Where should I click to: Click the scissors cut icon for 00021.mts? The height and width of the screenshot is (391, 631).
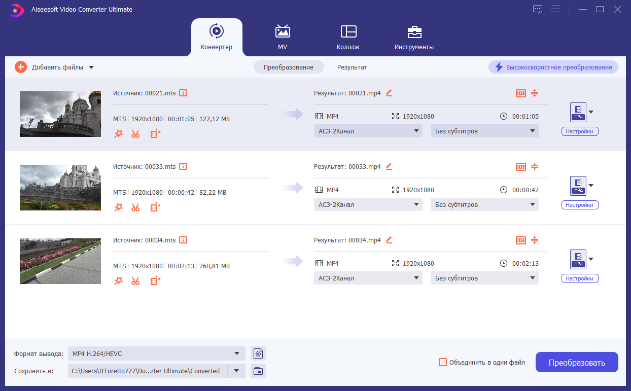pyautogui.click(x=135, y=134)
